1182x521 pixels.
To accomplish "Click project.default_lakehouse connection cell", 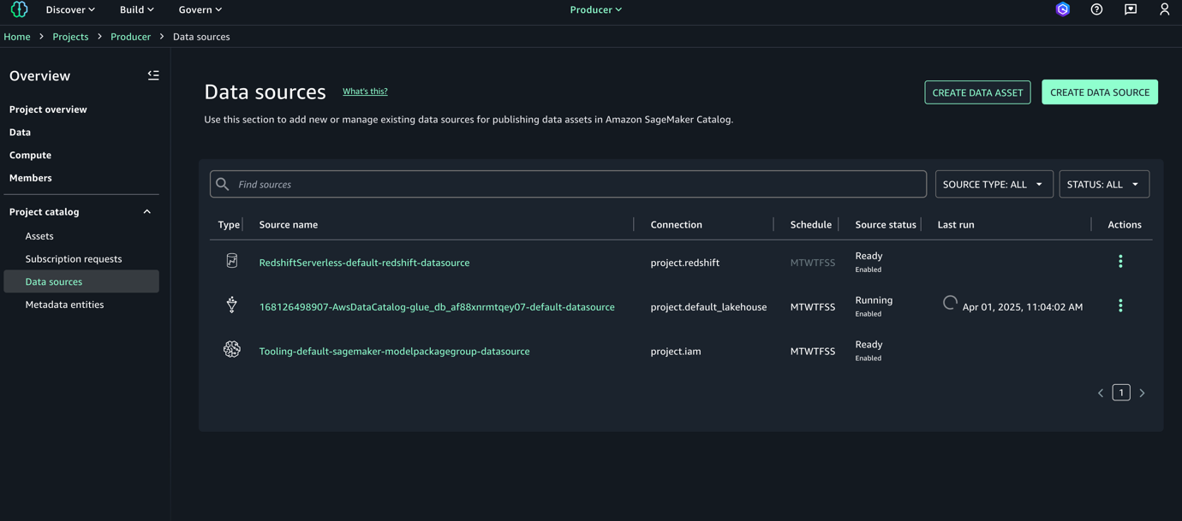I will tap(708, 307).
